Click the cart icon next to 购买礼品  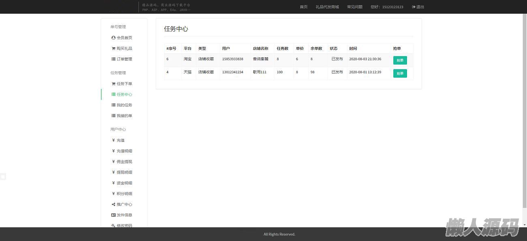pyautogui.click(x=114, y=49)
